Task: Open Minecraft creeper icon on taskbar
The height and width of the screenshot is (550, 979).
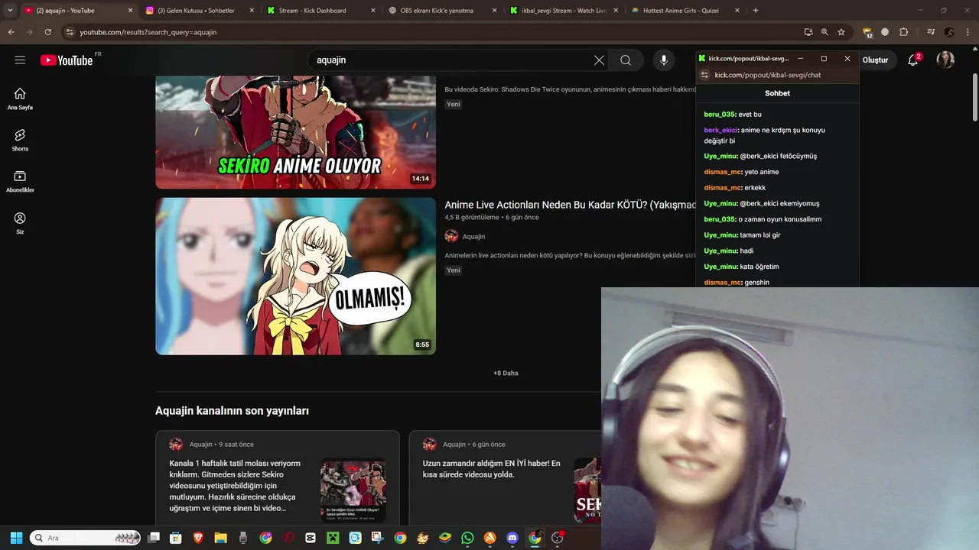Action: tap(333, 538)
